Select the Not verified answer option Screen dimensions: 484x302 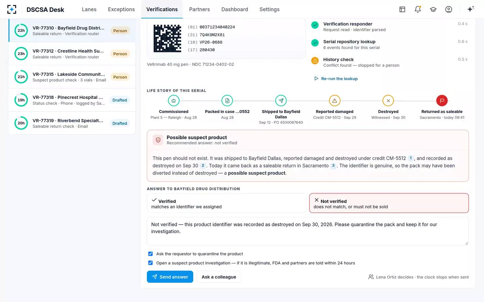point(389,203)
